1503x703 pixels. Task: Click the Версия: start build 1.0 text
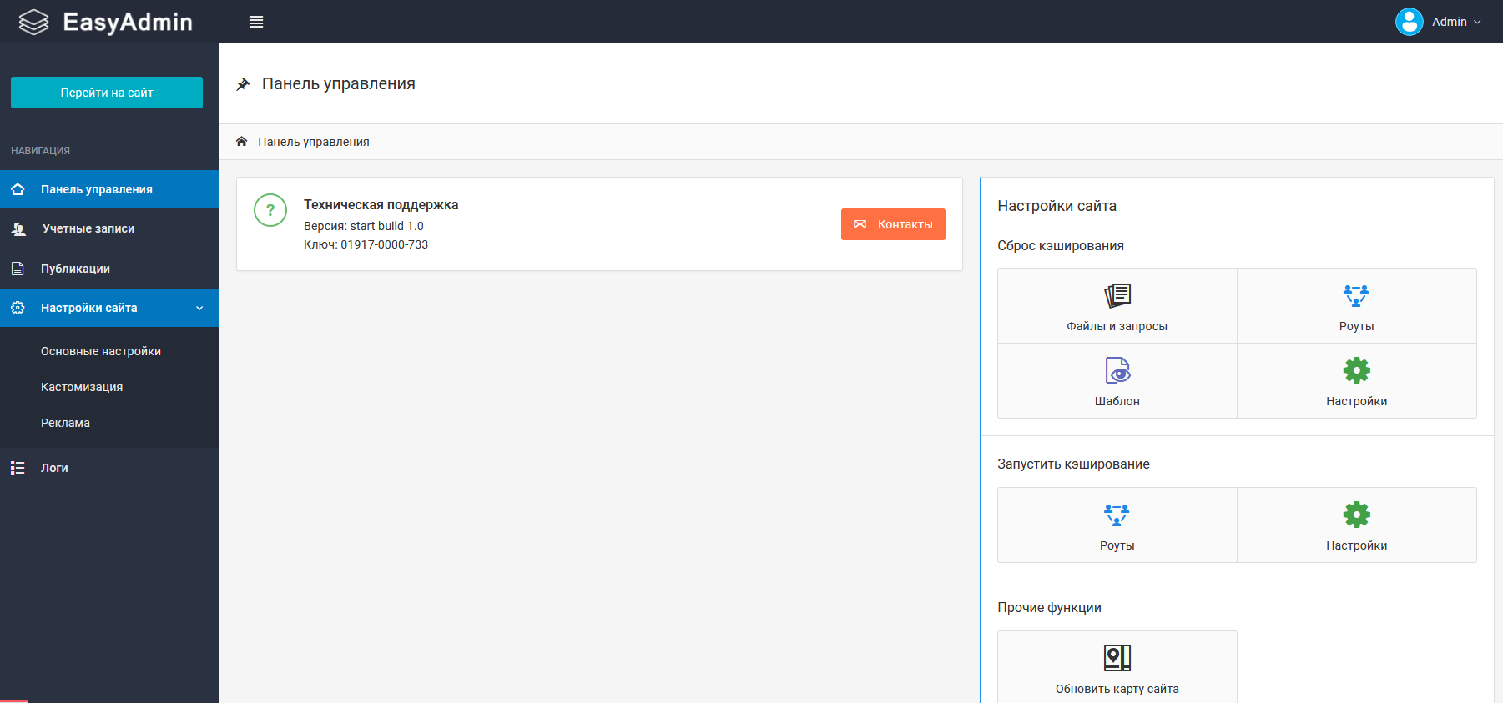click(364, 226)
